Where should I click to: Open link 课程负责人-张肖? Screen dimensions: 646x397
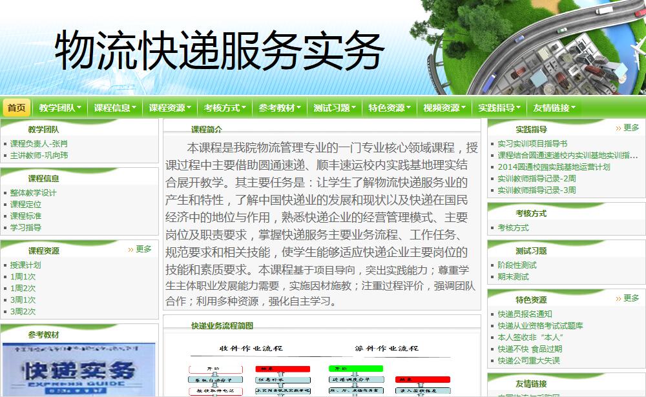[x=39, y=144]
